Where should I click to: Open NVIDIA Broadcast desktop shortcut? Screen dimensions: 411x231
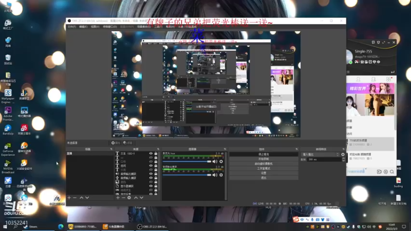point(8,167)
